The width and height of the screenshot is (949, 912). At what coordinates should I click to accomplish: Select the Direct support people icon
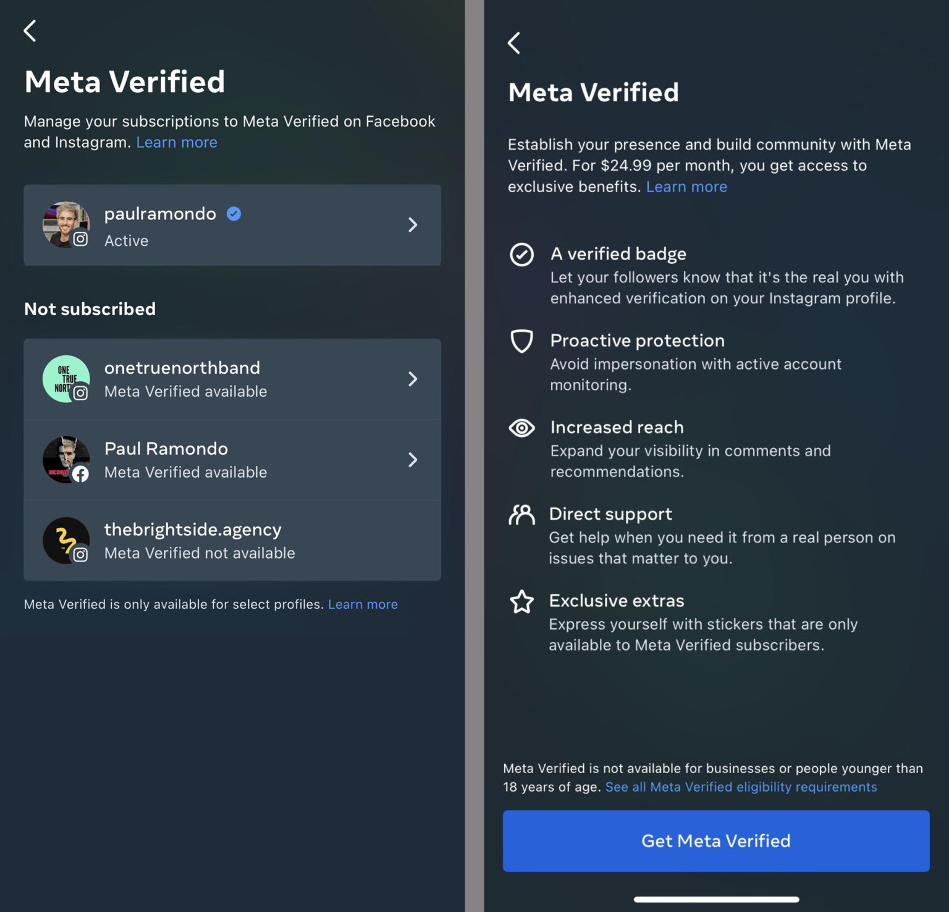click(x=522, y=515)
